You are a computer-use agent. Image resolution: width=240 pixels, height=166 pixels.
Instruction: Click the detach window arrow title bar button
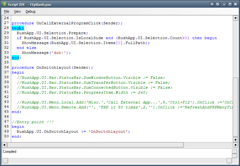tap(218, 4)
